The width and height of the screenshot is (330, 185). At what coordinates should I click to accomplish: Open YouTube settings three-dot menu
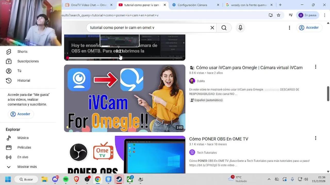click(289, 28)
